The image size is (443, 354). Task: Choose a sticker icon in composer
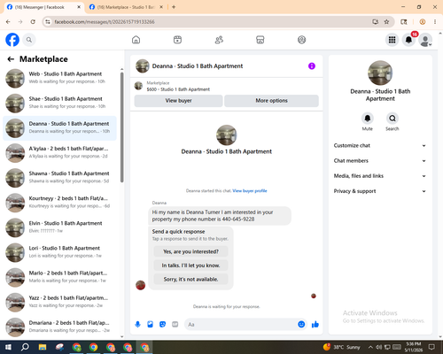tap(162, 325)
